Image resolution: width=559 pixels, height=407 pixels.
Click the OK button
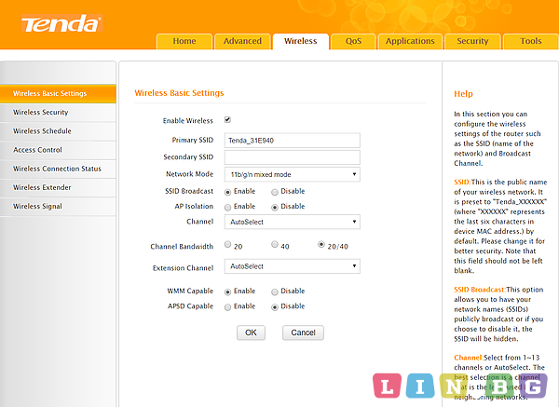[251, 332]
